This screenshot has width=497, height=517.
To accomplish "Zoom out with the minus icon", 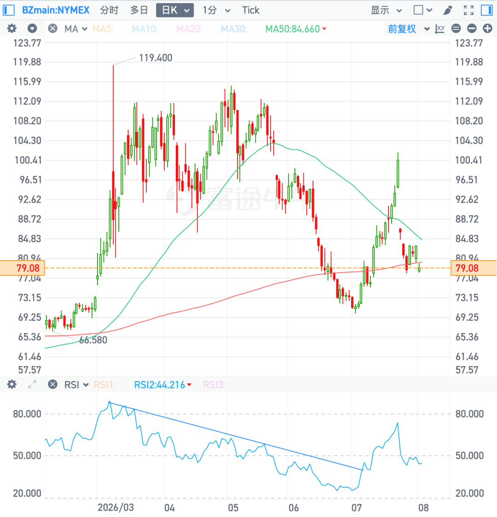I will click(472, 29).
